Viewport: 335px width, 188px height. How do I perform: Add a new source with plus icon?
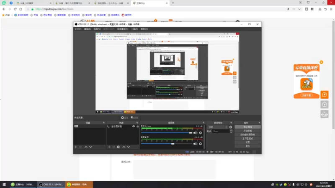coord(109,147)
